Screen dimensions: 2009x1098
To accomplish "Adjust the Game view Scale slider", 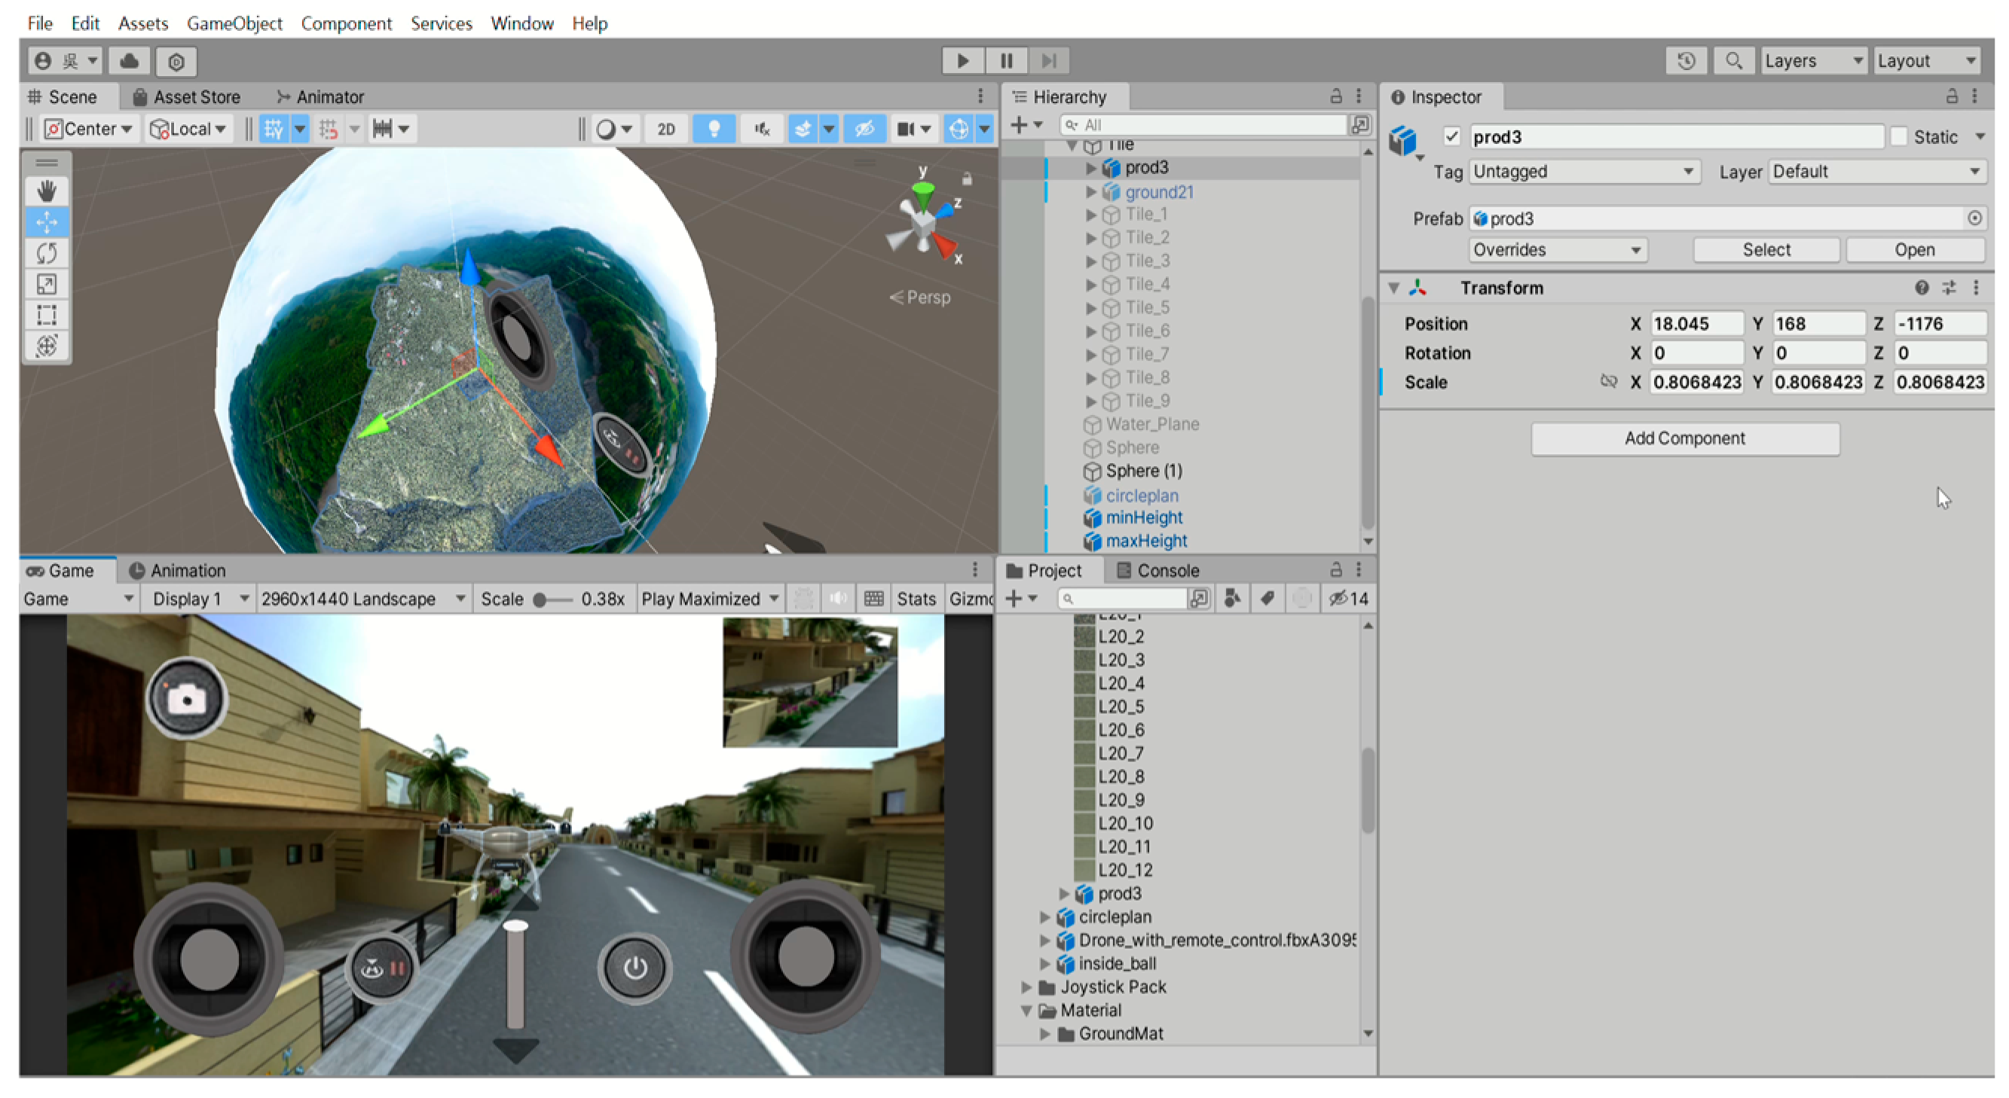I will [x=540, y=599].
